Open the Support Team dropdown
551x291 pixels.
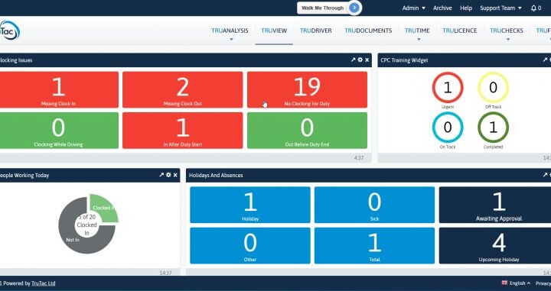pos(500,8)
